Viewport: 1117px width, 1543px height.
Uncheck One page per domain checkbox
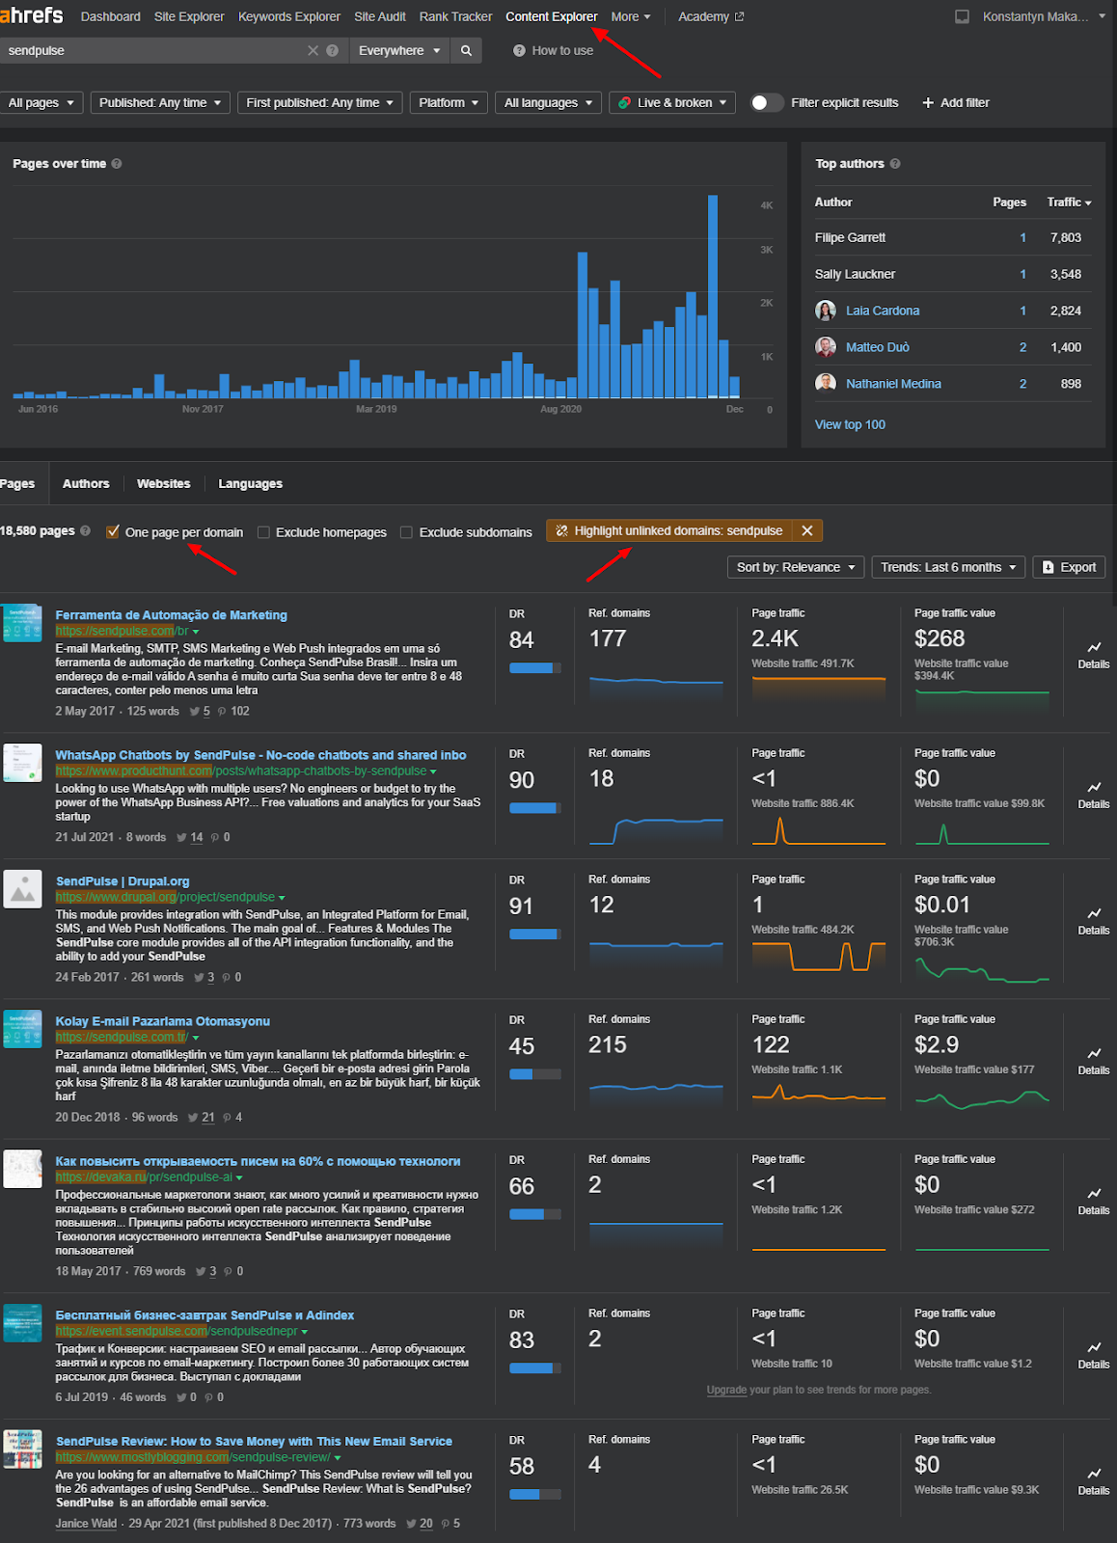[113, 531]
